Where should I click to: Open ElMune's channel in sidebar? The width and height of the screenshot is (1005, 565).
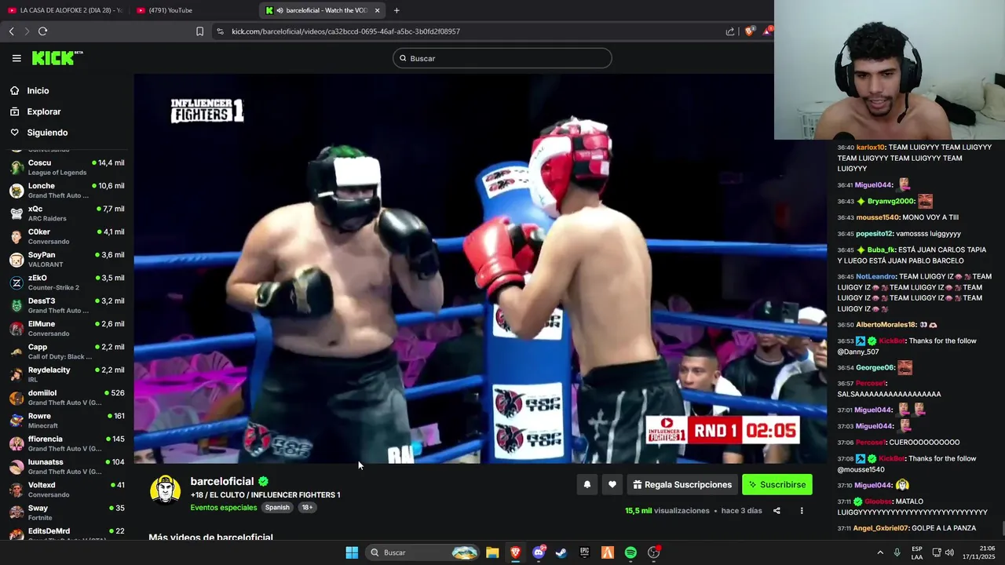point(67,329)
